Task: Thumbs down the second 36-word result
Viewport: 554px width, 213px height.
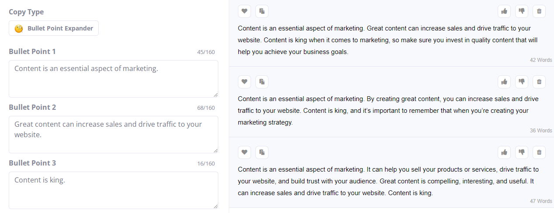Action: [522, 81]
